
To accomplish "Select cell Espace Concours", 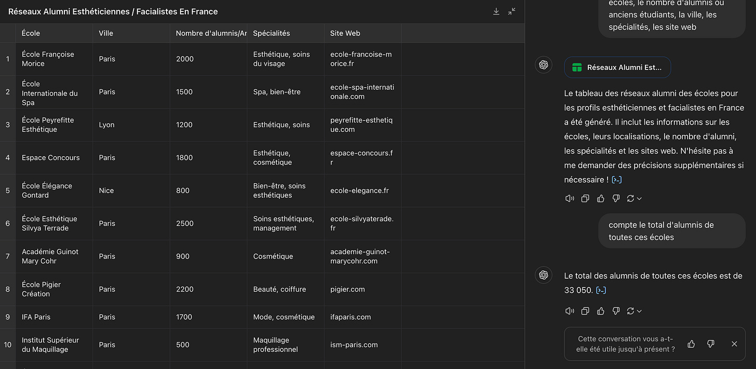I will [54, 158].
